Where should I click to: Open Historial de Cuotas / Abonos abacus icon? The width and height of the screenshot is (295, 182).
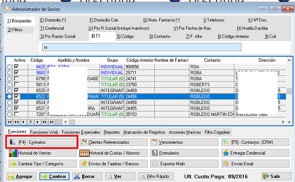84,153
